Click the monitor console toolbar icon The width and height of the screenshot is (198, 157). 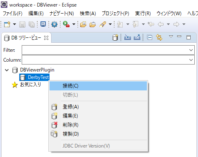[43, 24]
